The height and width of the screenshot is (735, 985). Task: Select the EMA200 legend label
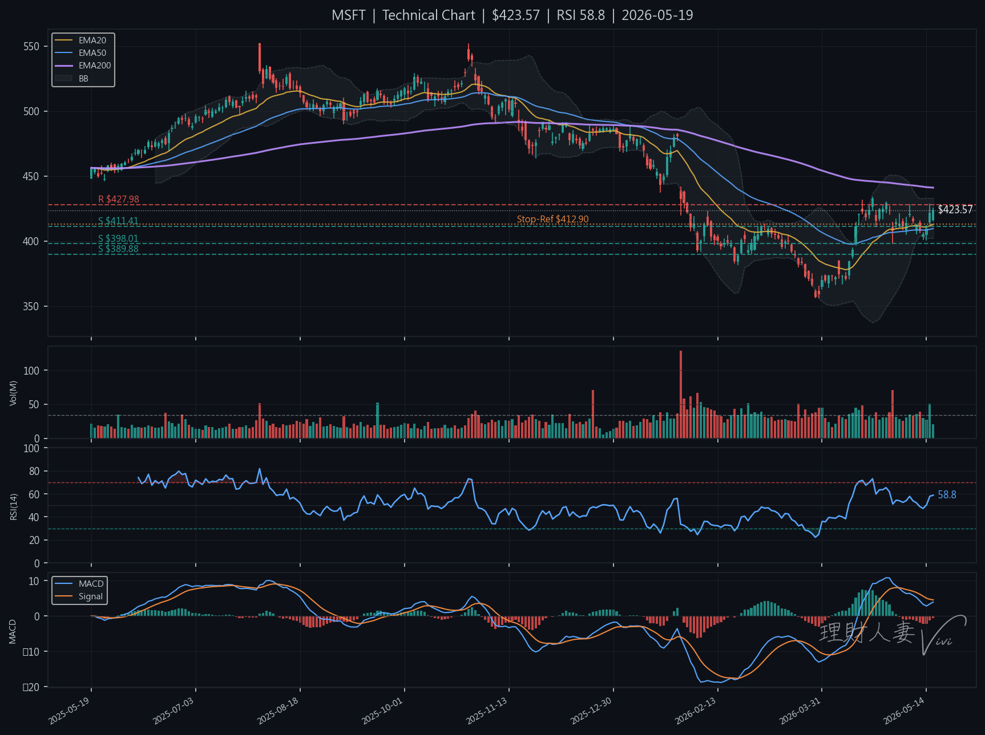pyautogui.click(x=95, y=66)
